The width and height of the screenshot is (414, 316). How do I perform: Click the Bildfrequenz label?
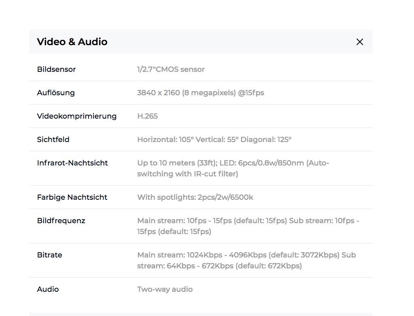click(x=61, y=221)
